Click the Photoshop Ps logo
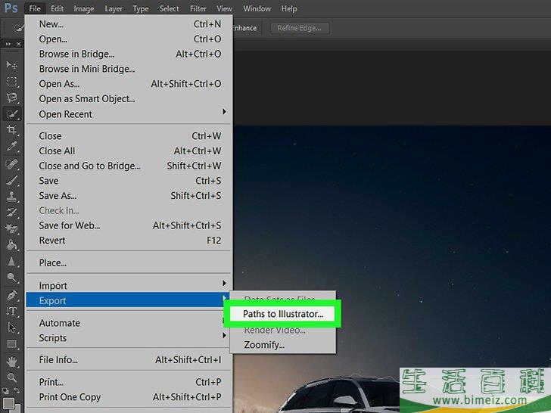551x413 pixels. point(11,8)
